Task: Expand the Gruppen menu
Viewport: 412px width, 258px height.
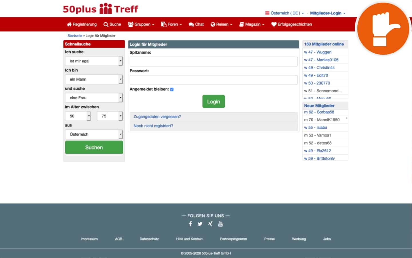Action: tap(141, 24)
